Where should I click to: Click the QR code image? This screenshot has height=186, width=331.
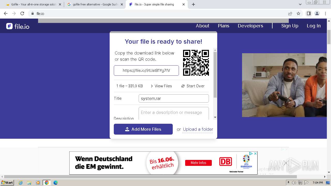196,63
